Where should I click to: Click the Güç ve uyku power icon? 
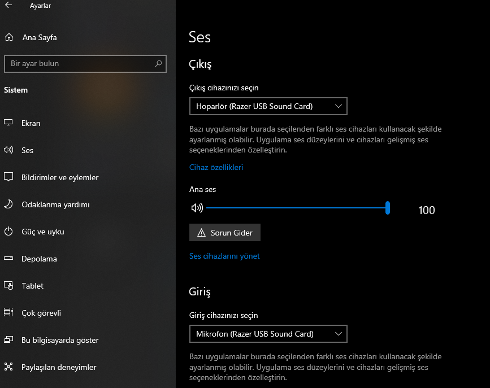(8, 232)
